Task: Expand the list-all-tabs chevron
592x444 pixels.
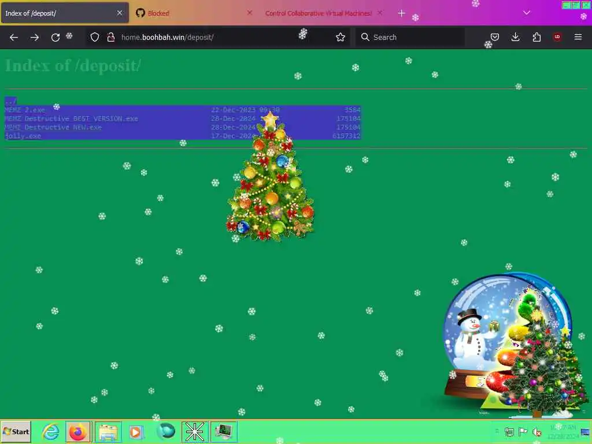Action: (x=527, y=13)
